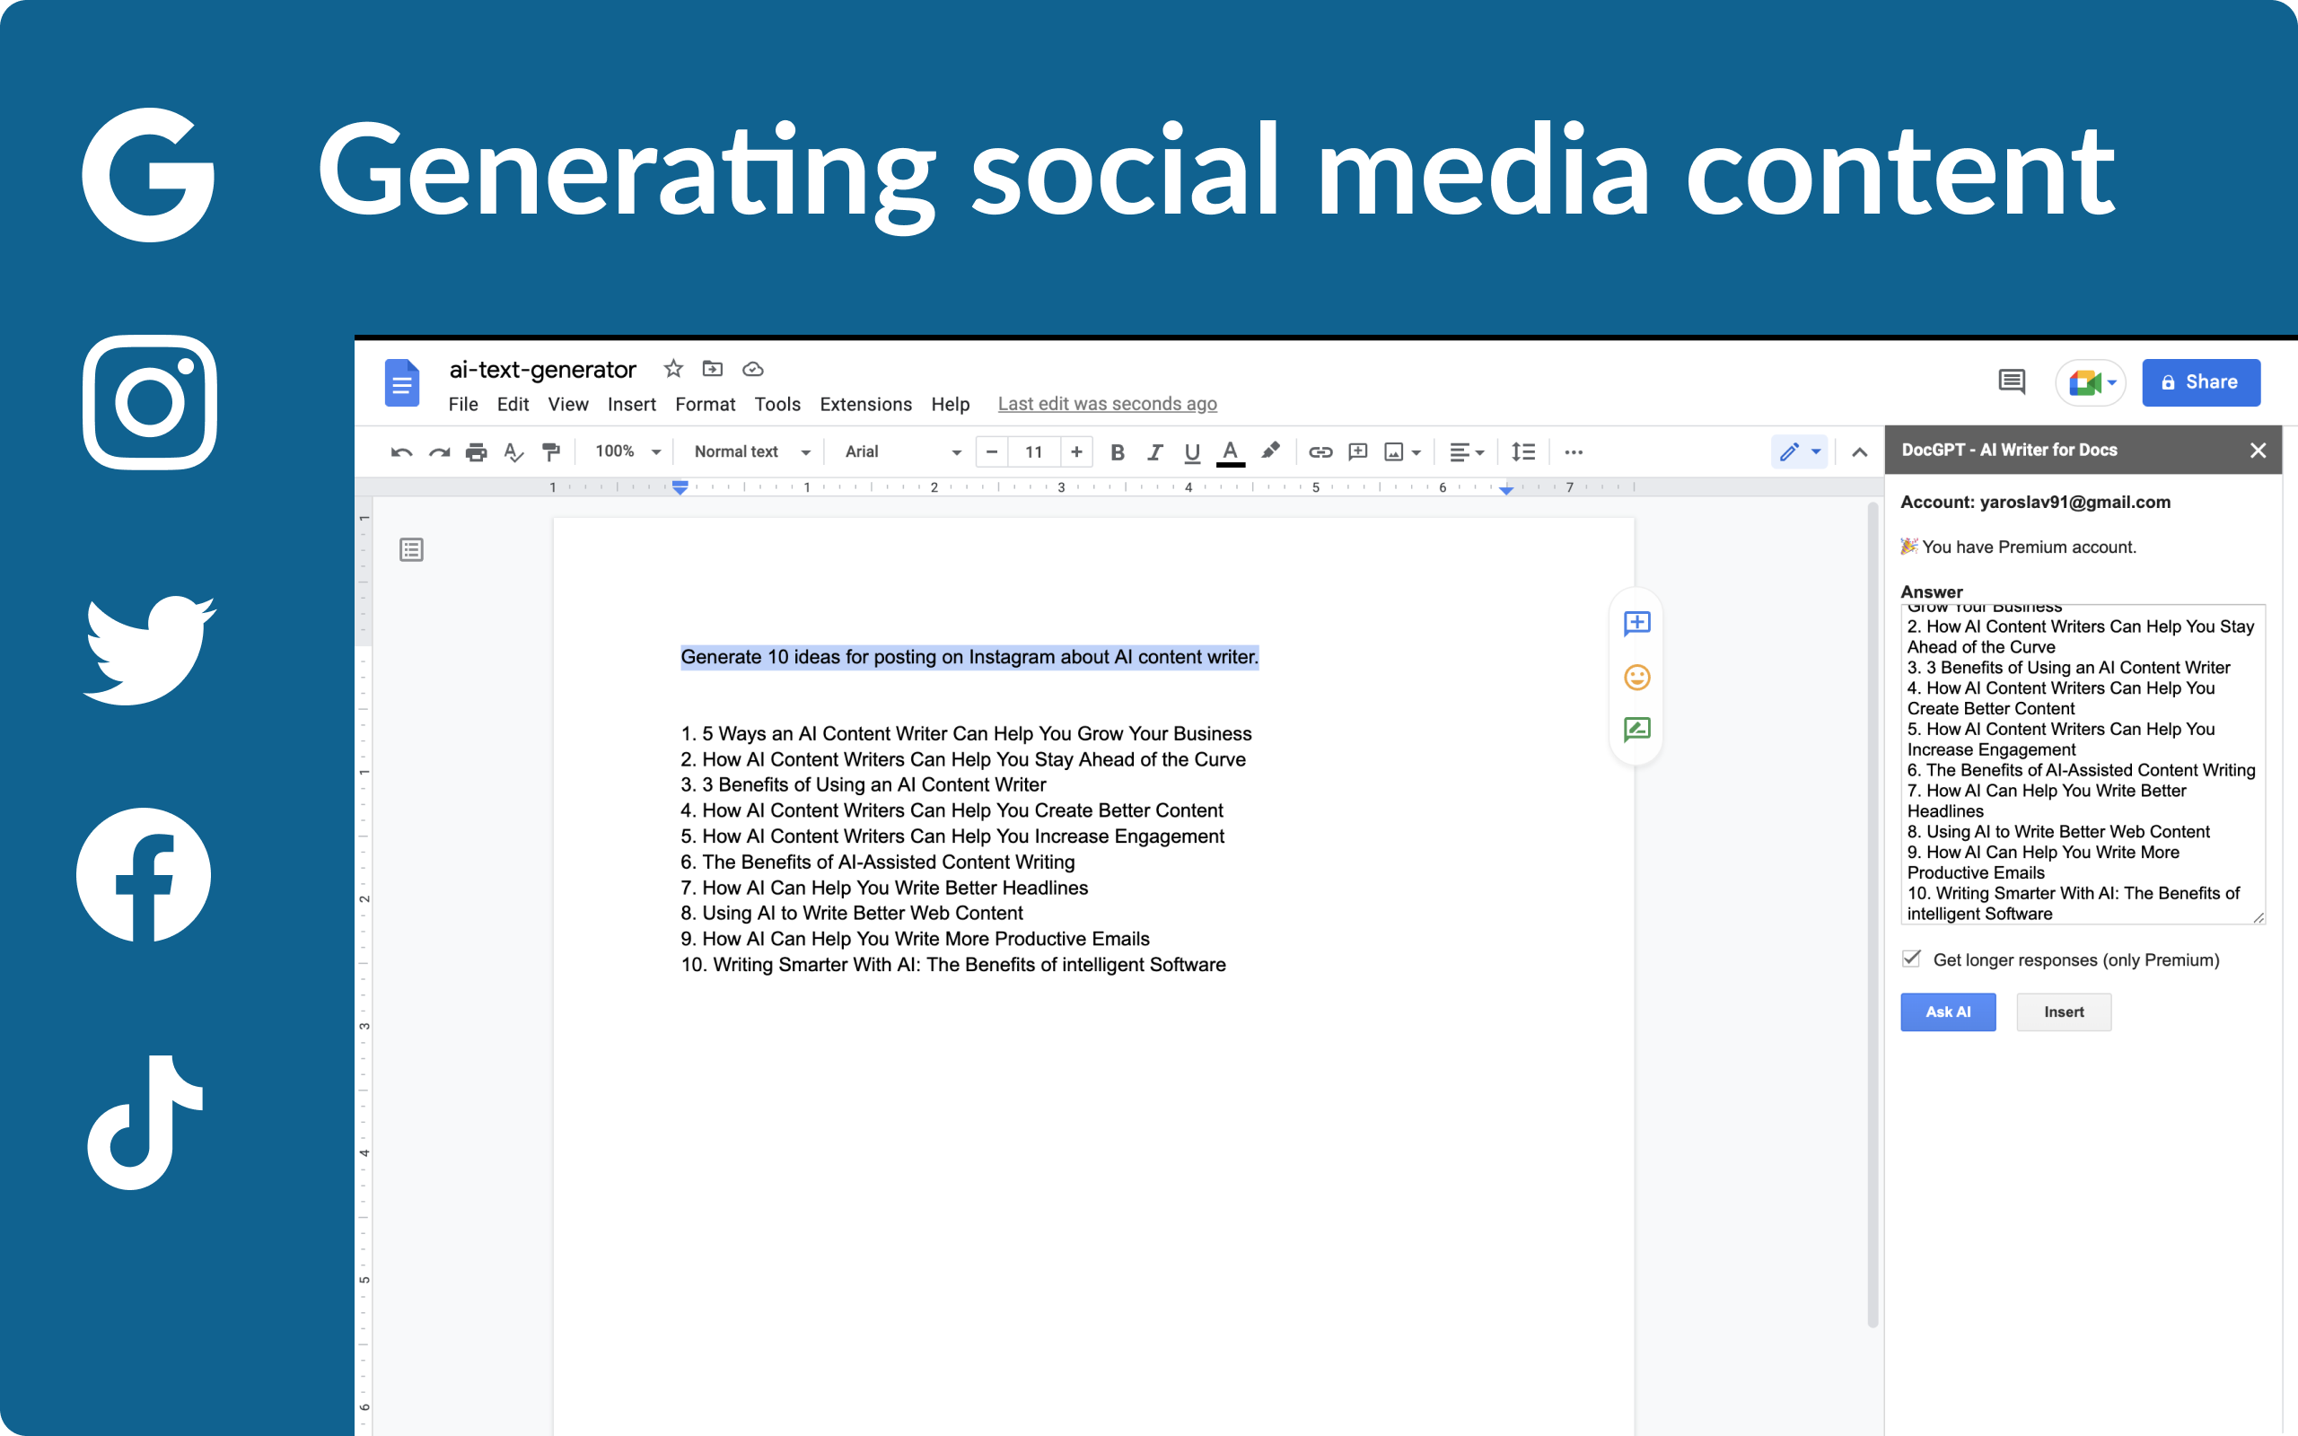Adjust font size using stepper minus button
Viewport: 2298px width, 1436px height.
tap(989, 450)
